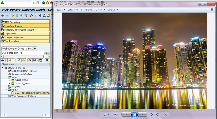Click the yellow Exit icon
217x119 pixels.
coord(48,3)
